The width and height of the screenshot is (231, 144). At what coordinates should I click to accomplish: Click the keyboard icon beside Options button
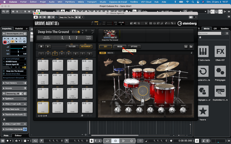coord(186,47)
